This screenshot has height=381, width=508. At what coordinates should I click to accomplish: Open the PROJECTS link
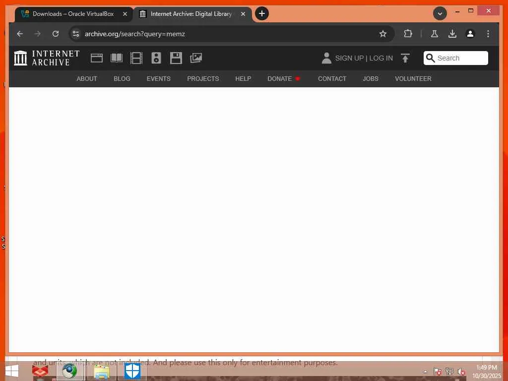[203, 79]
